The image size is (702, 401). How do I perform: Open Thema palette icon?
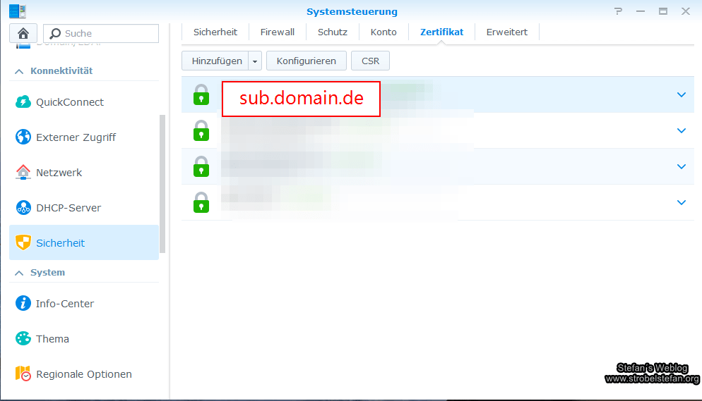click(23, 338)
